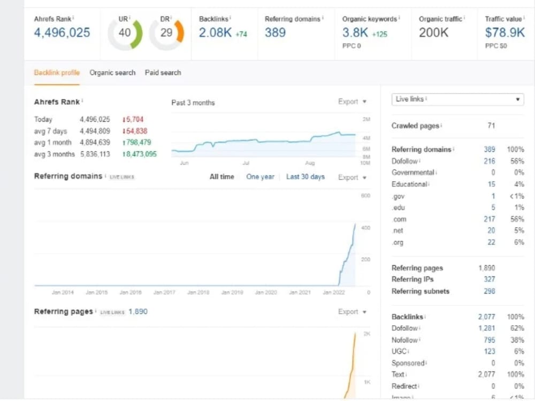Click the Traffic value $78.9K
The width and height of the screenshot is (535, 401).
click(505, 33)
